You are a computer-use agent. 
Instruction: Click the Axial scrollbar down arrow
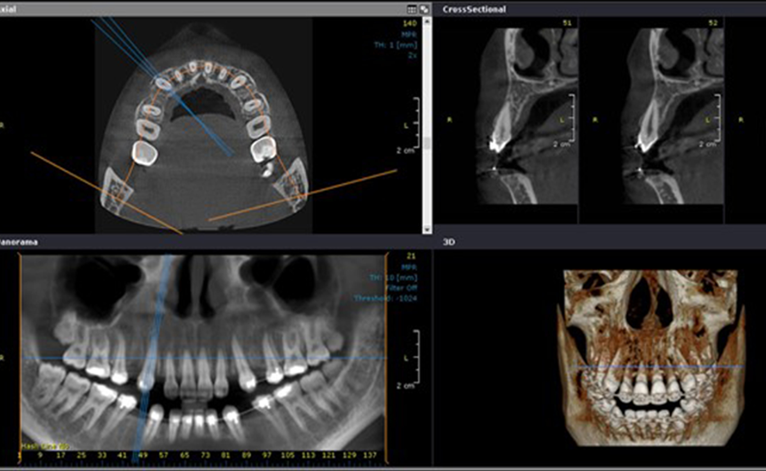[x=427, y=229]
